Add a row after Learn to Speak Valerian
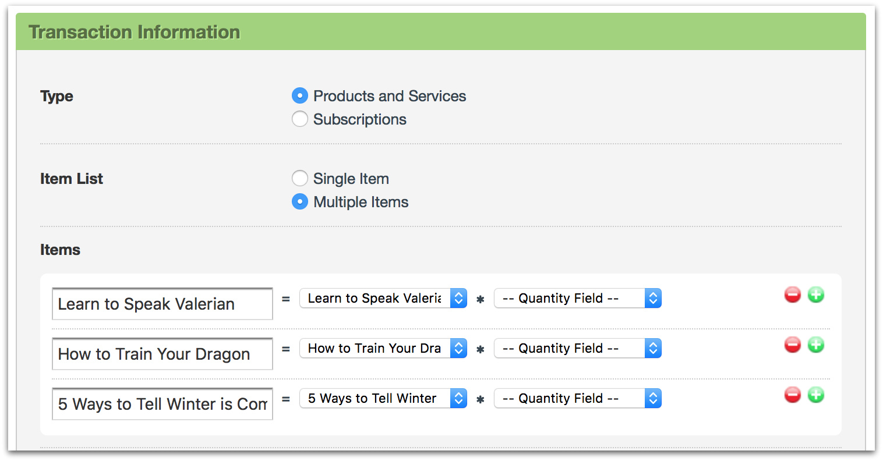 pyautogui.click(x=816, y=295)
